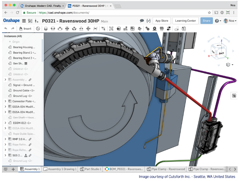This screenshot has width=239, height=181.
Task: Click the Share button
Action: (x=206, y=20)
